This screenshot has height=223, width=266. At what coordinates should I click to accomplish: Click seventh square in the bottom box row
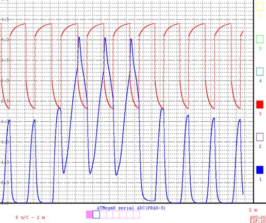pyautogui.click(x=130, y=215)
